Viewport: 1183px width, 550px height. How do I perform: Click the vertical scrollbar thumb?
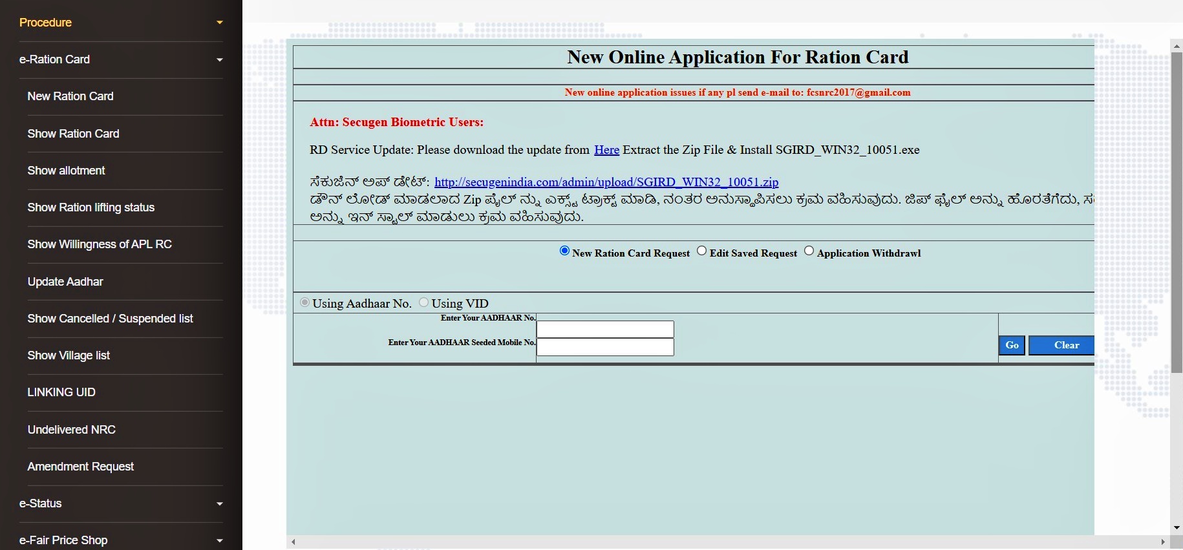[x=1177, y=212]
